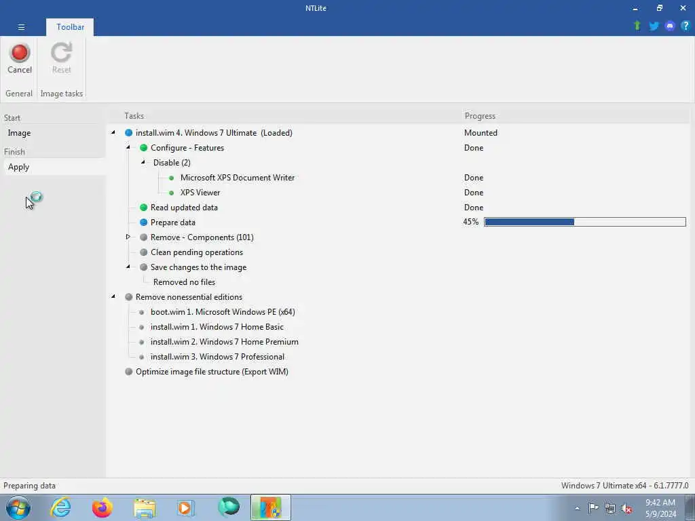Image resolution: width=695 pixels, height=521 pixels.
Task: Select the Toolbar tab
Action: point(70,27)
